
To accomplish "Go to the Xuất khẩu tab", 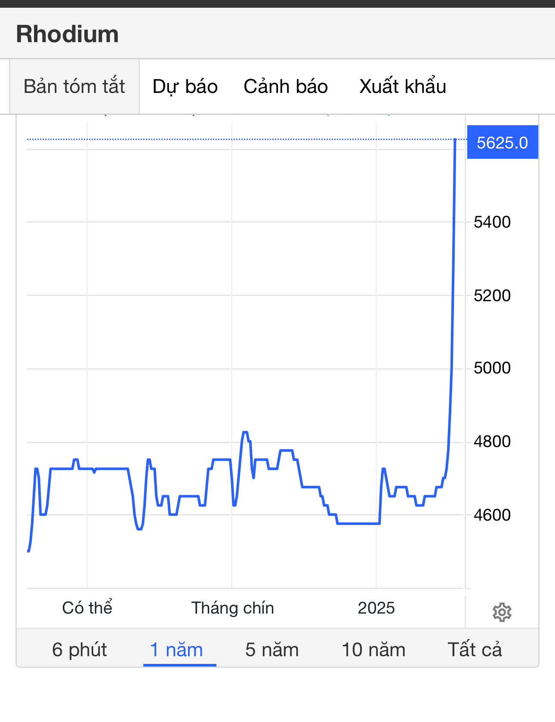I will pos(403,86).
